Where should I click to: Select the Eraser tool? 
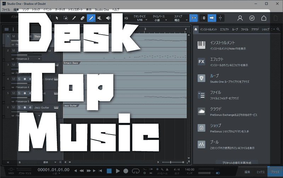click(82, 18)
